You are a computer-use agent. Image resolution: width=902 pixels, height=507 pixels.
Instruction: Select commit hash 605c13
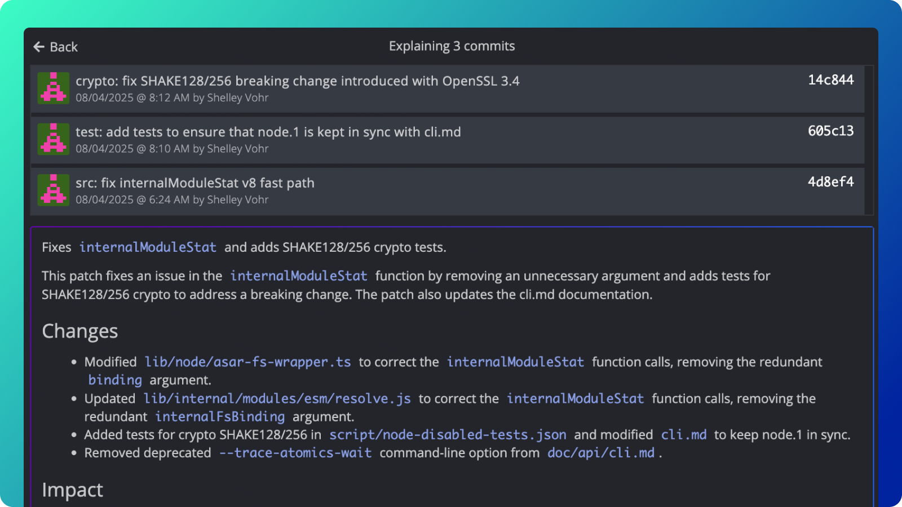830,131
